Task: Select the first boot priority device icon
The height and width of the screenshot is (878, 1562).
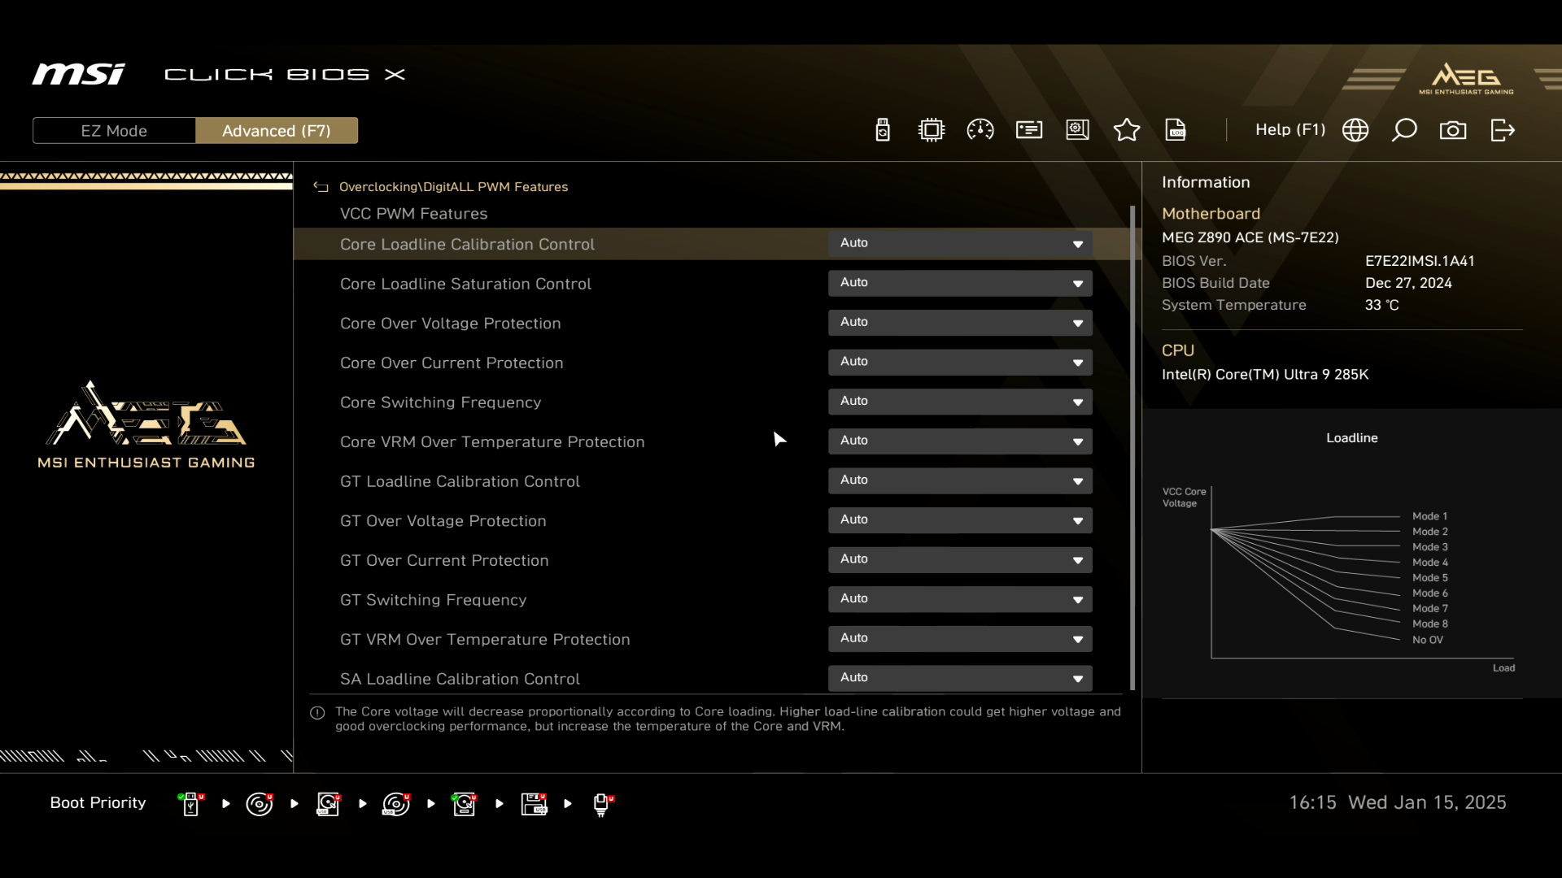Action: click(x=191, y=804)
